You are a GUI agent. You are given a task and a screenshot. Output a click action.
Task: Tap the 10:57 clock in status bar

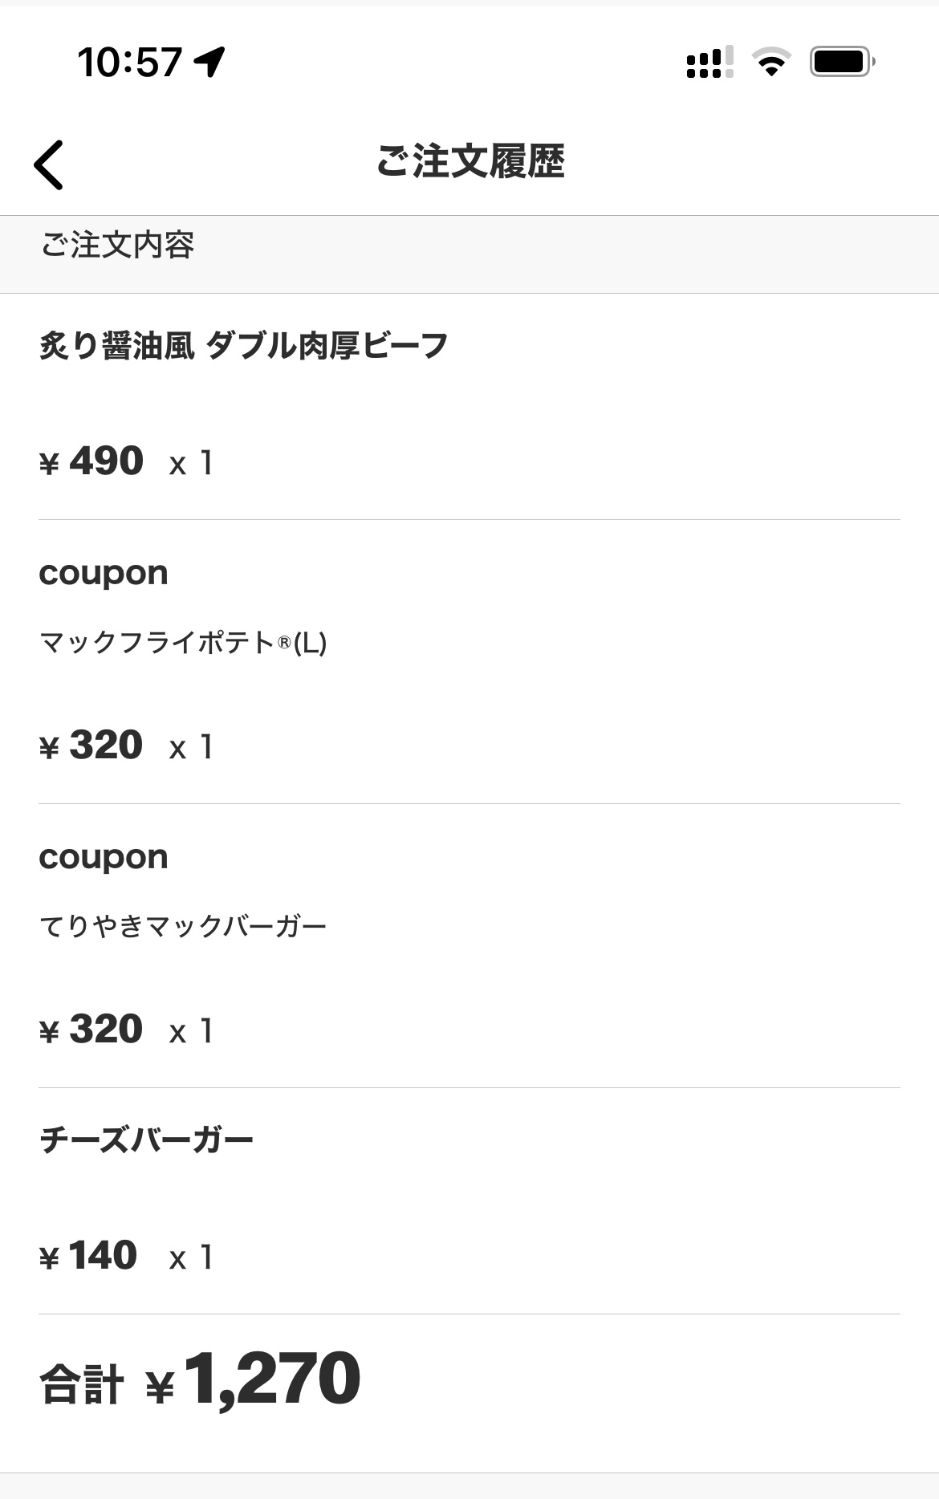coord(130,62)
